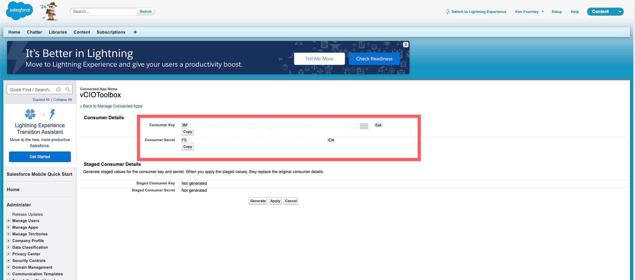The height and width of the screenshot is (280, 635).
Task: Open the Ken Fearnley user dropdown
Action: point(530,12)
